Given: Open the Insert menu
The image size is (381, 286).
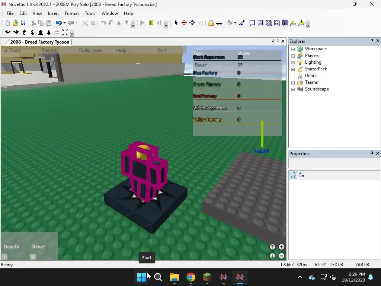Looking at the screenshot, I should (x=53, y=13).
